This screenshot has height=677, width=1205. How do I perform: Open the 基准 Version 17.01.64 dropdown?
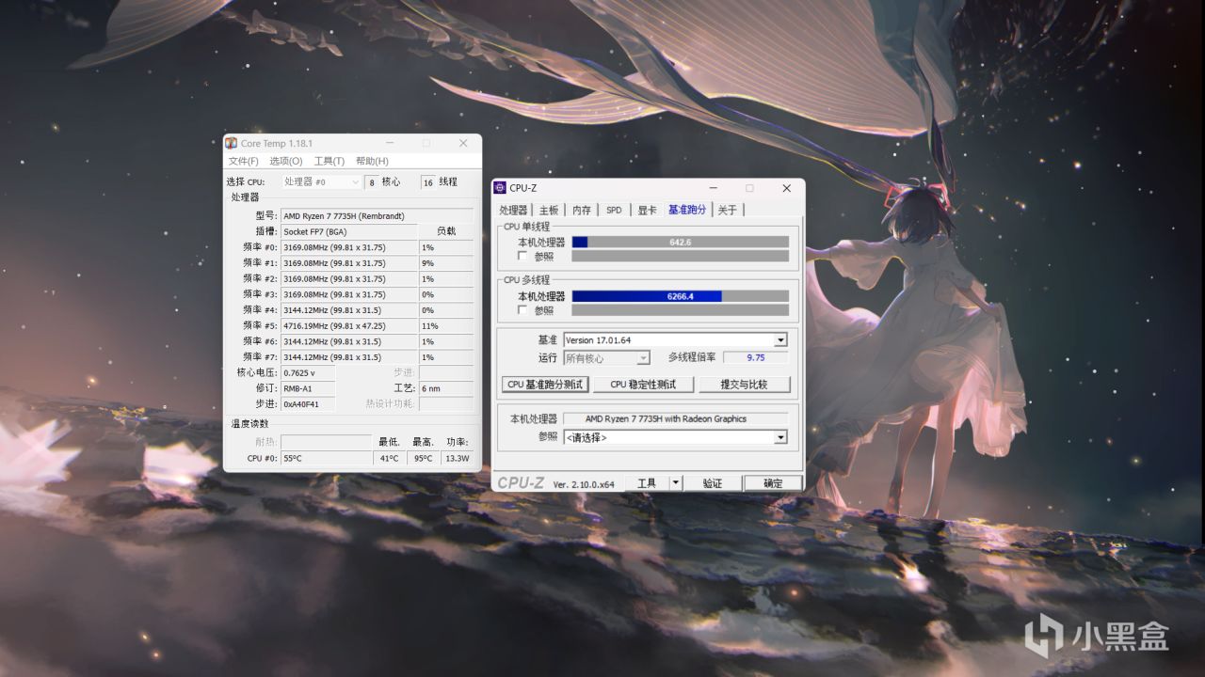tap(780, 340)
